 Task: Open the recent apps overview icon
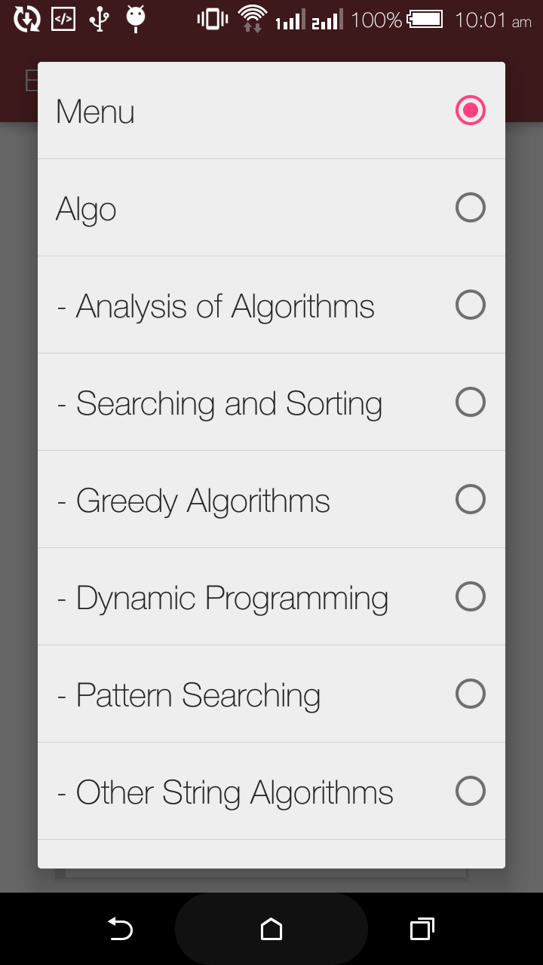pyautogui.click(x=422, y=929)
